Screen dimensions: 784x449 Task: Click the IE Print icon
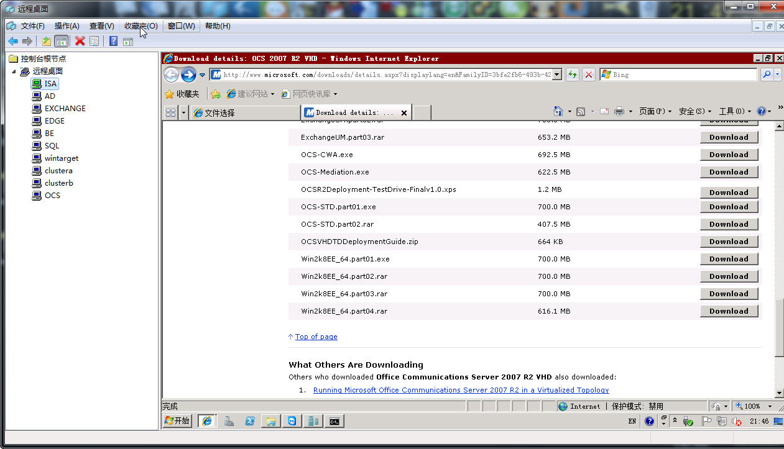pyautogui.click(x=619, y=111)
